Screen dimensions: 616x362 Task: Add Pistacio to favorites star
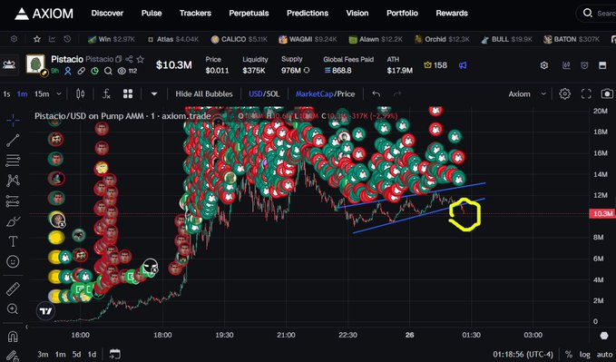point(141,59)
